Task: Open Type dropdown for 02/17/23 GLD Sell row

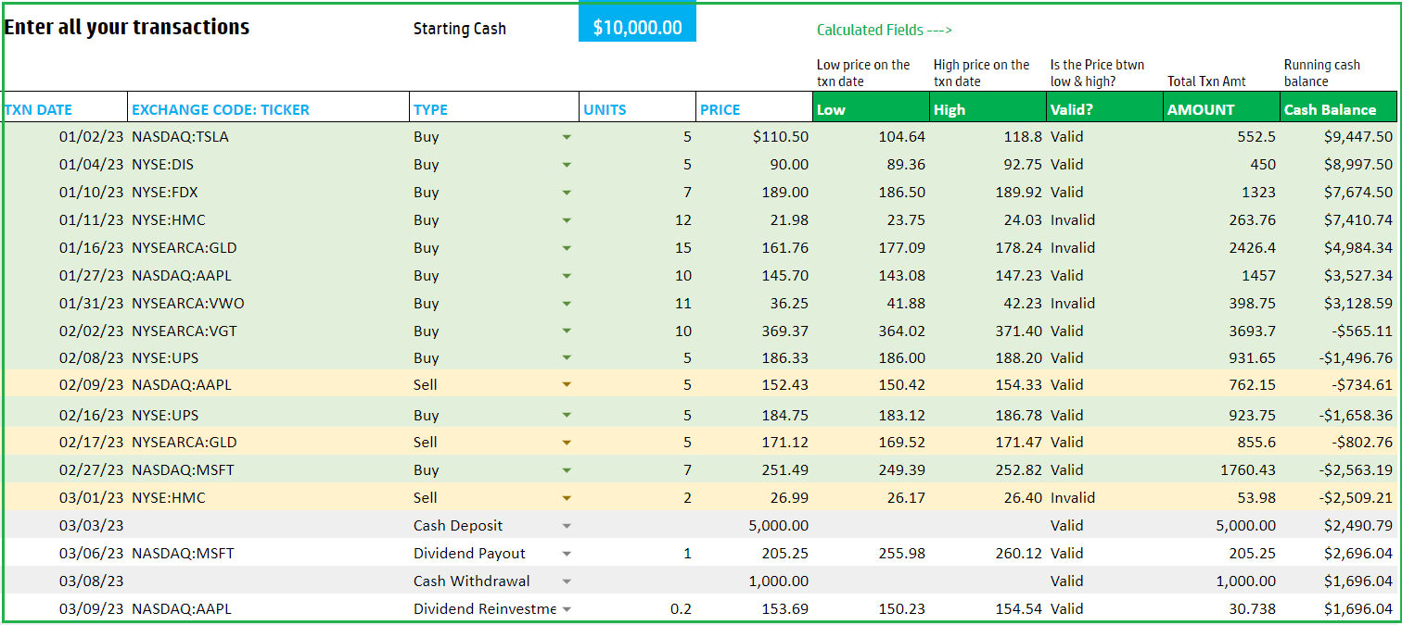Action: pos(567,443)
